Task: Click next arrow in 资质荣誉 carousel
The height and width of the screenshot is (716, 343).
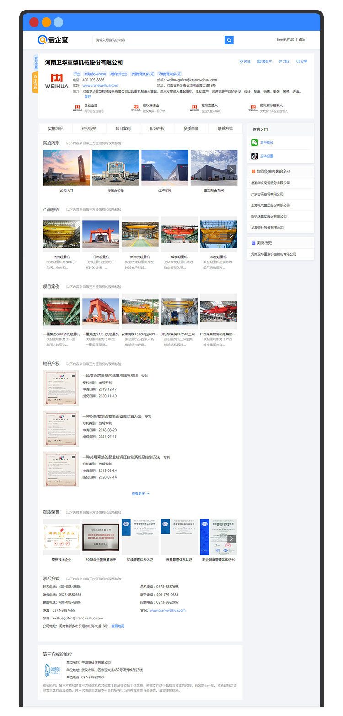Action: click(x=232, y=539)
